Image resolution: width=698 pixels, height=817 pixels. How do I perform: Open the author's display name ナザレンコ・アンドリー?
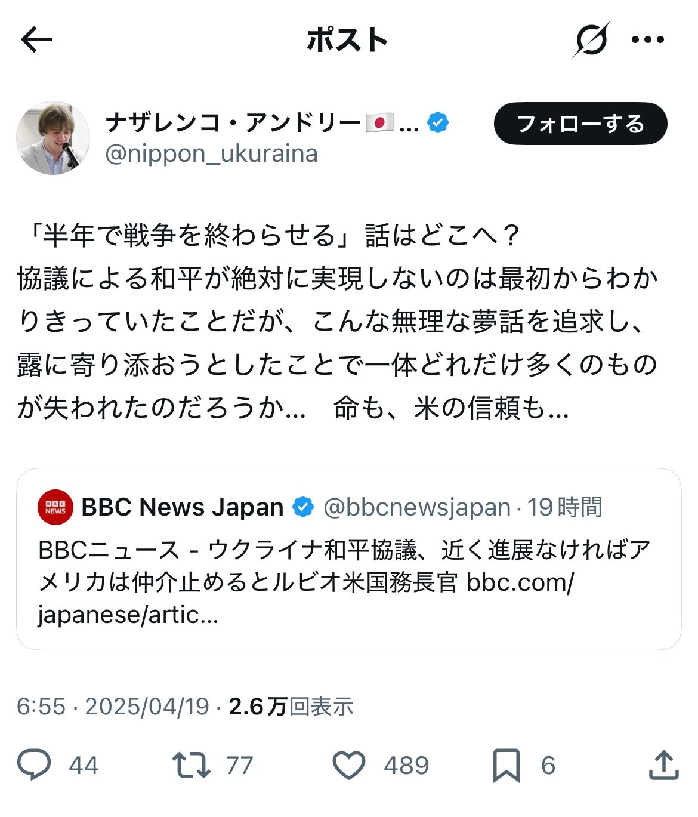[x=233, y=123]
